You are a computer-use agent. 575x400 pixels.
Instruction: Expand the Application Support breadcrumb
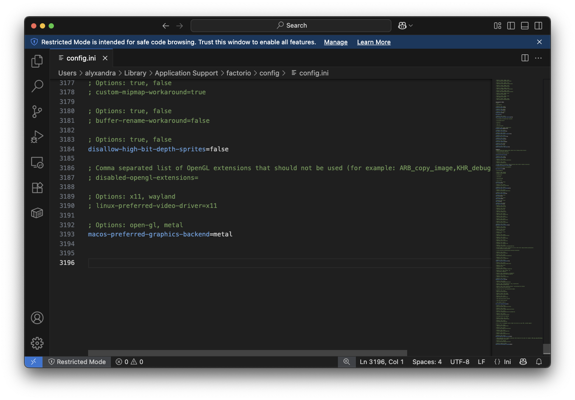[186, 73]
